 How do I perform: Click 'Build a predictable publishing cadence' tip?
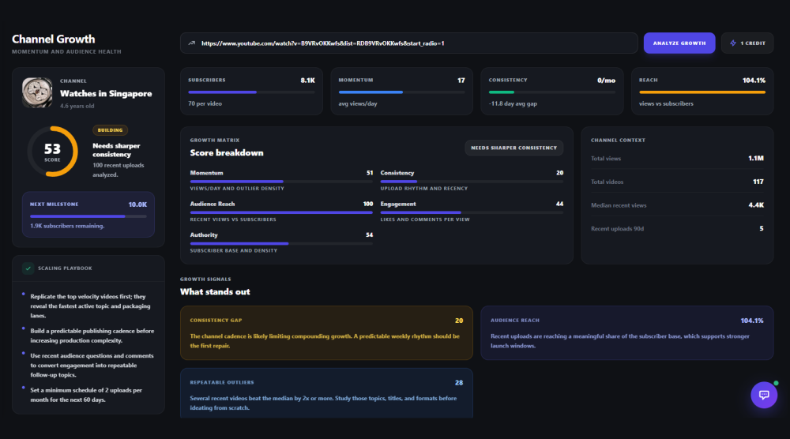[92, 336]
